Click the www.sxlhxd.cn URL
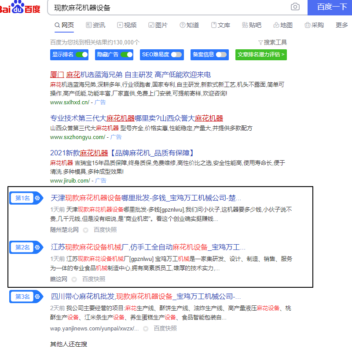 70,103
